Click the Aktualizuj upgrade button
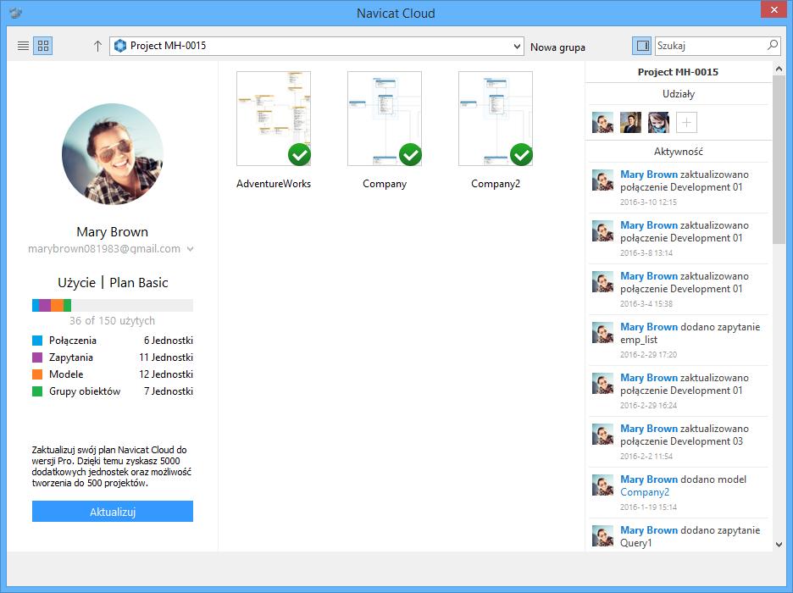The width and height of the screenshot is (793, 593). [113, 512]
